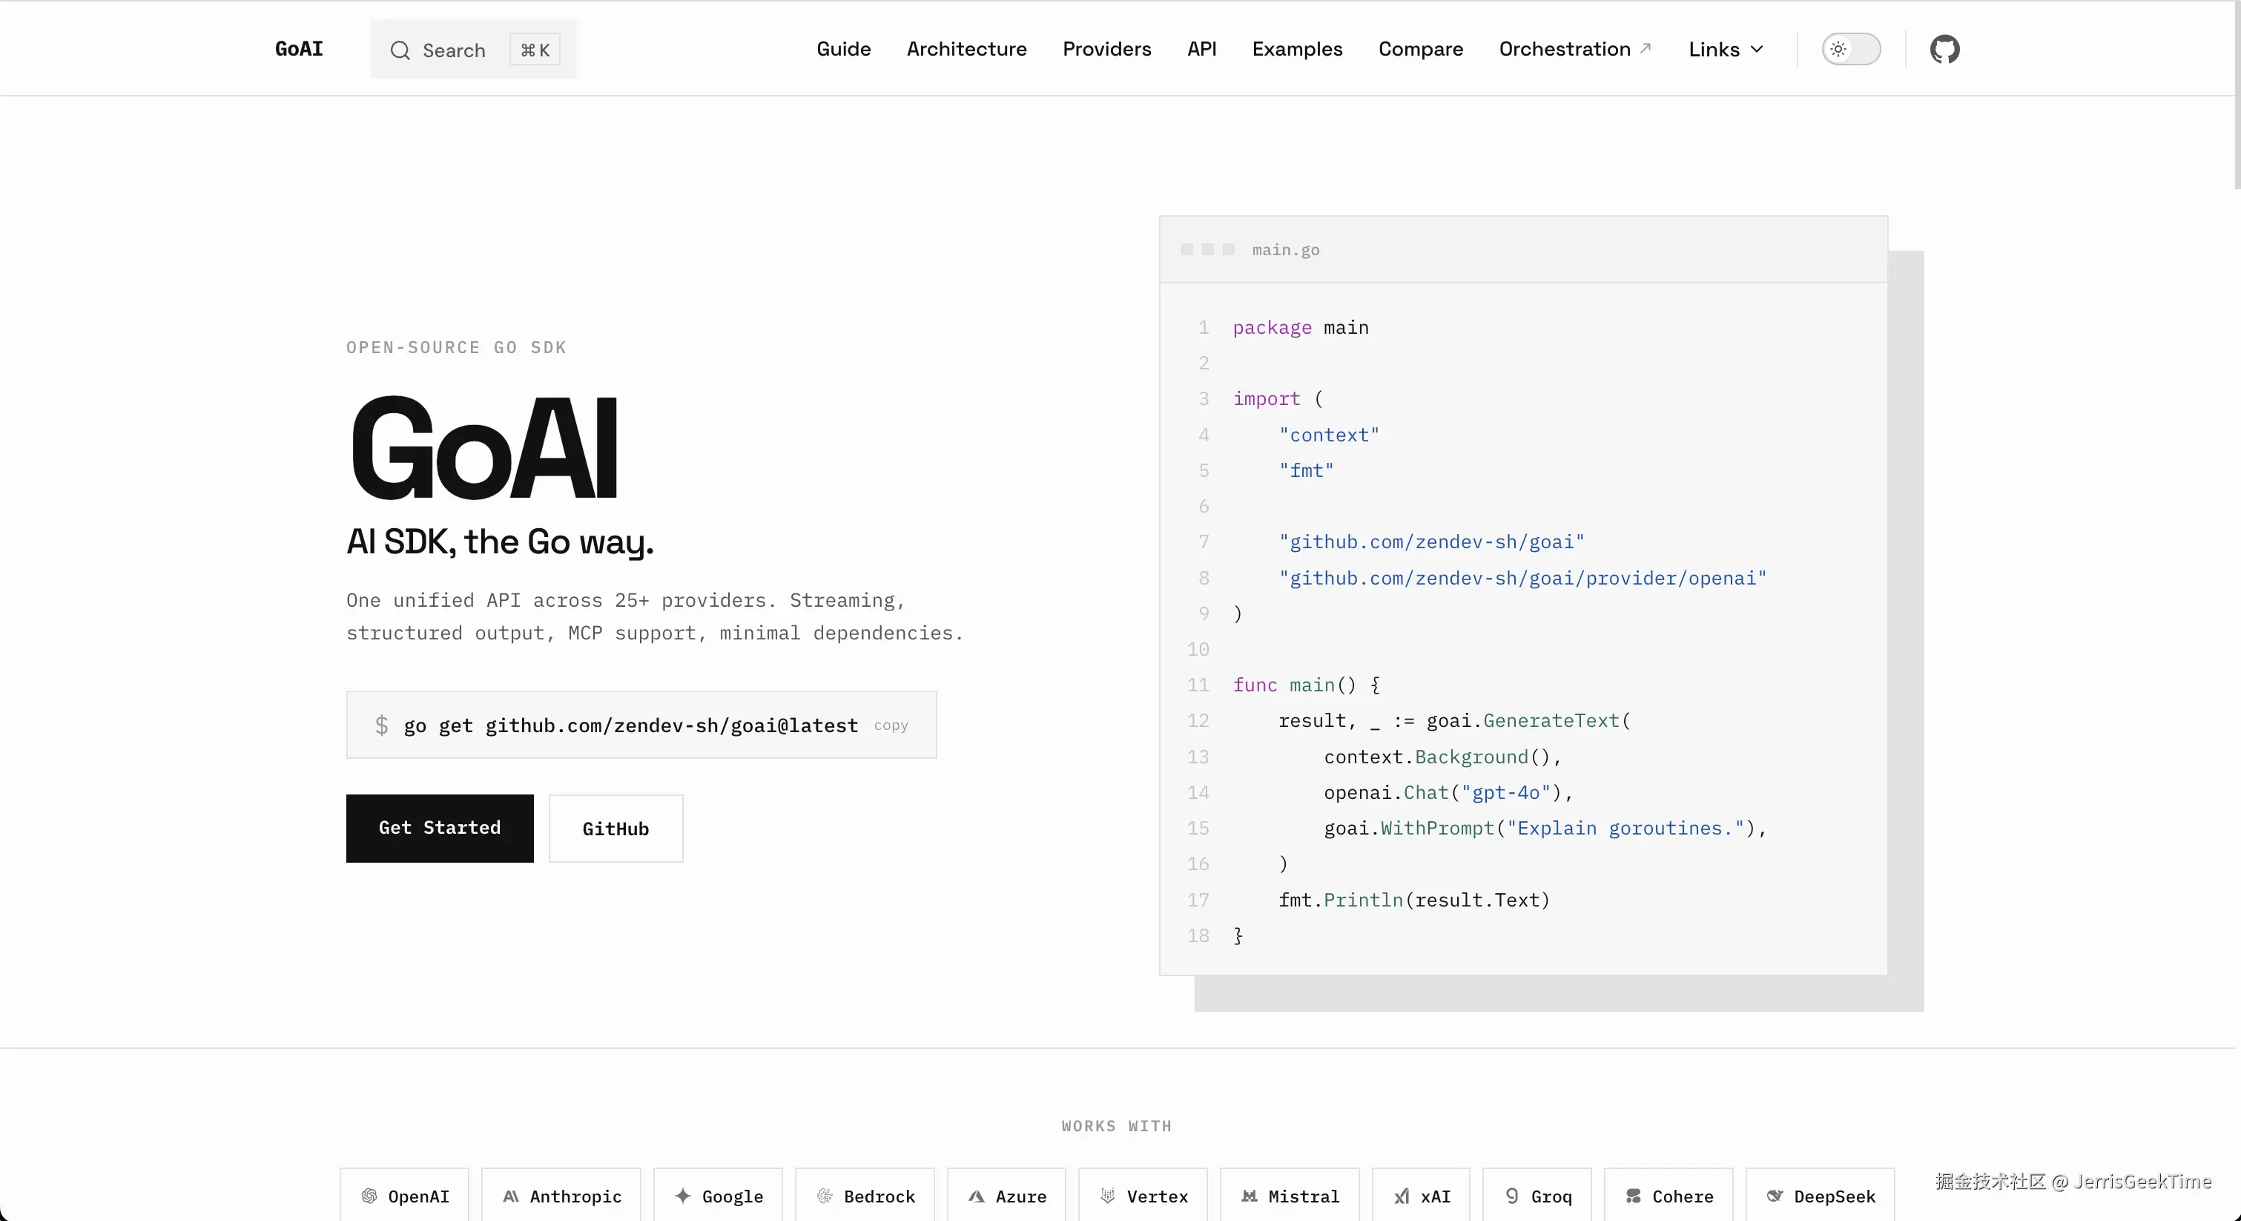This screenshot has width=2241, height=1221.
Task: Click the 'goai.WithPrompt("Explain goroutines."),' line
Action: pos(1545,828)
